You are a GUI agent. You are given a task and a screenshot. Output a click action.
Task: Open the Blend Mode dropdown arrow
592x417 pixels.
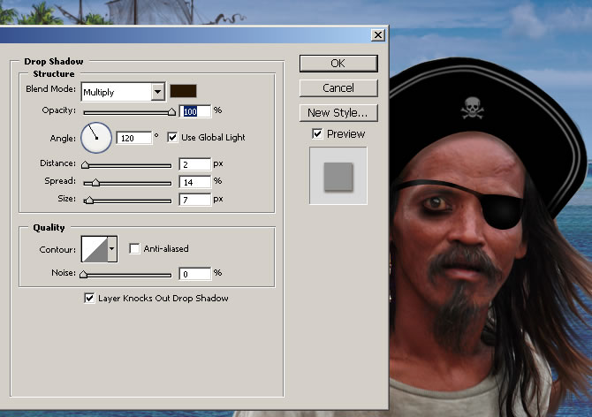click(x=158, y=92)
